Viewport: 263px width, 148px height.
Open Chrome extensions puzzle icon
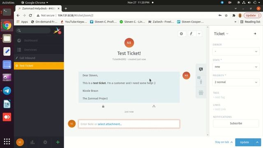pos(234,16)
